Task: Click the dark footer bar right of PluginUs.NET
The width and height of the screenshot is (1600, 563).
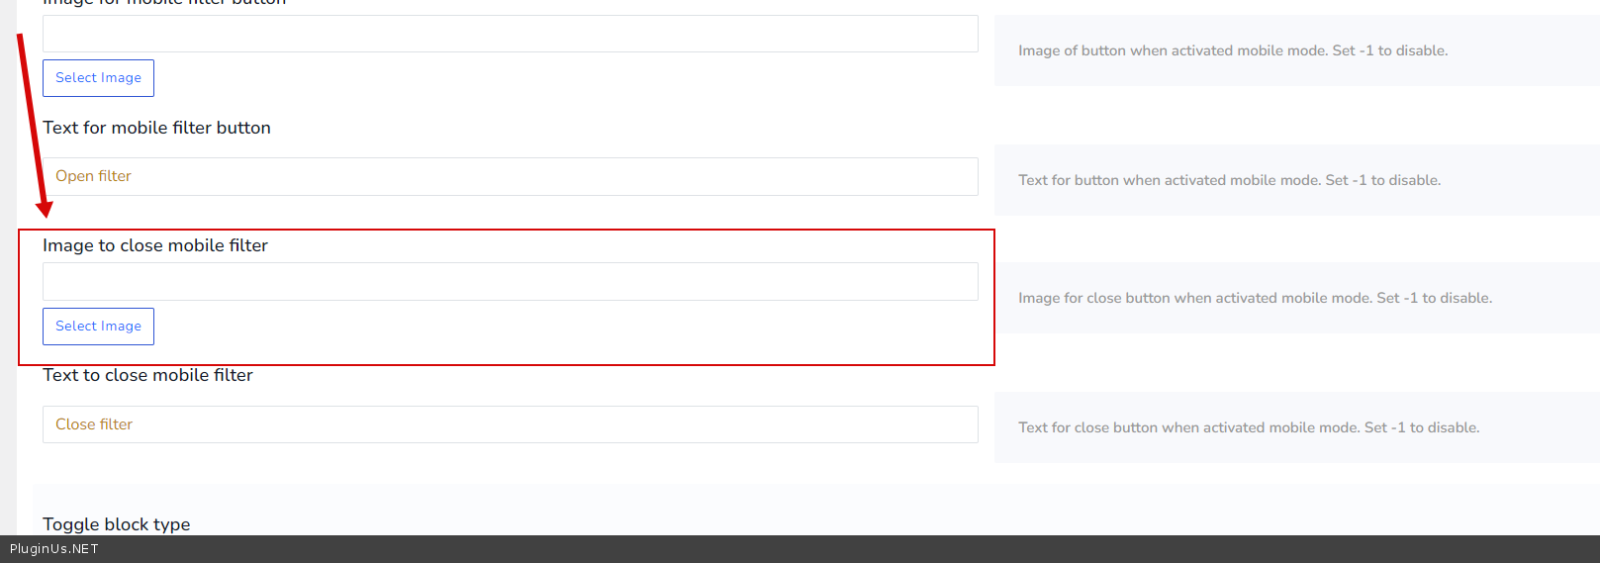Action: [792, 549]
